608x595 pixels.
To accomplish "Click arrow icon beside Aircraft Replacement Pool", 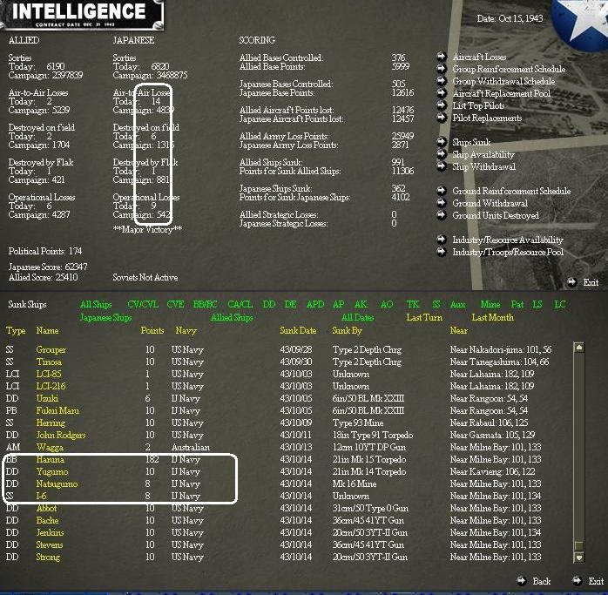I will point(442,93).
